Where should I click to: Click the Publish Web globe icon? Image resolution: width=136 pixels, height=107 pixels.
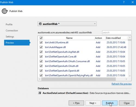[5, 11]
